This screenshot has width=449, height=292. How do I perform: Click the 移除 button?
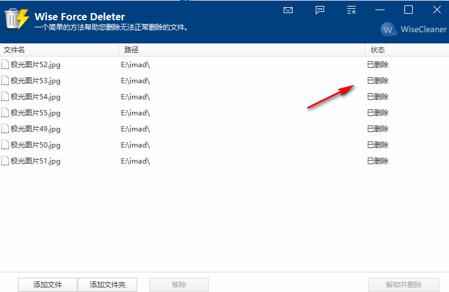pos(179,284)
